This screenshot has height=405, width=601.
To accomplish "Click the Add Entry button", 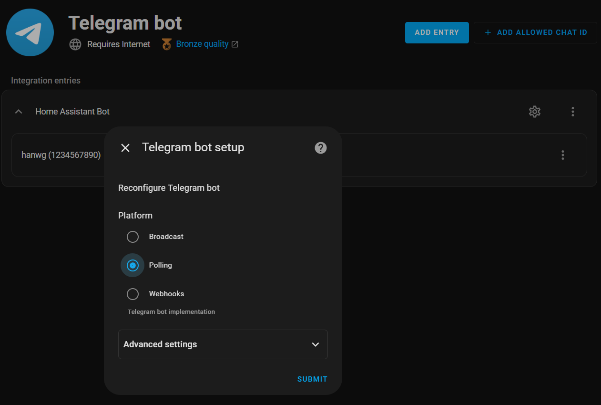I will click(437, 32).
